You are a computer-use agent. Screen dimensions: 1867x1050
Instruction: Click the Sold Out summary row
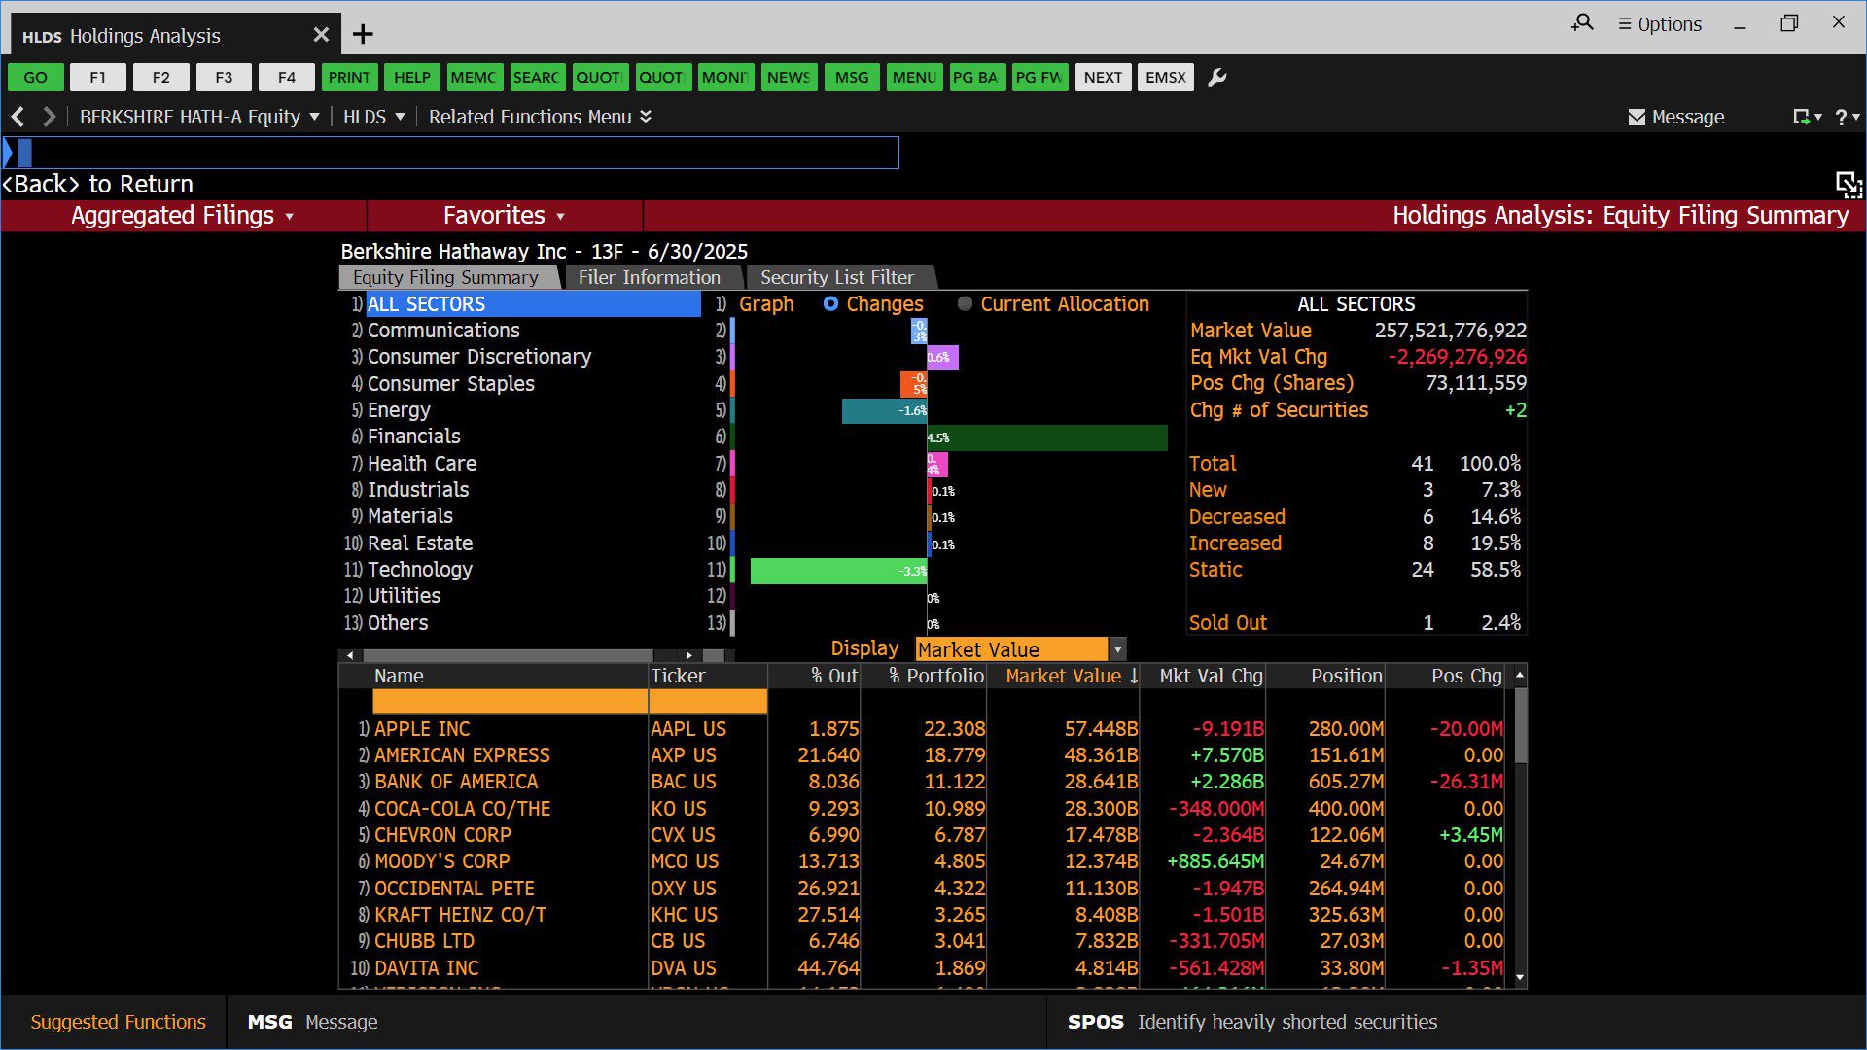[x=1356, y=623]
